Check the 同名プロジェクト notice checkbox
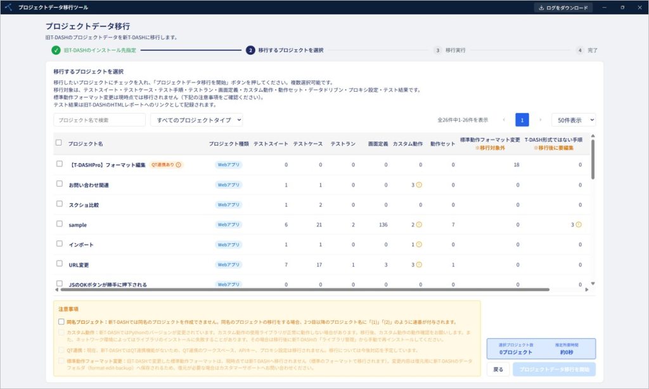 point(61,322)
